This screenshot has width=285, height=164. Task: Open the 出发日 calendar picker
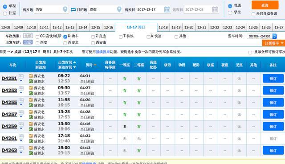[x=167, y=9]
